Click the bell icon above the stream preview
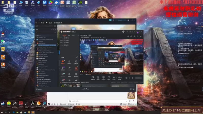The height and width of the screenshot is (114, 203). (138, 36)
